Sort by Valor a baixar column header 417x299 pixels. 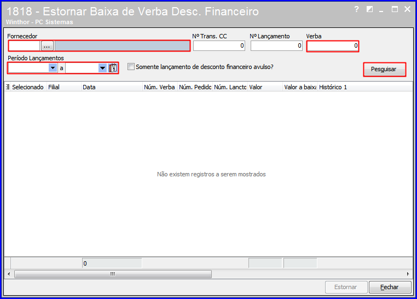(300, 87)
